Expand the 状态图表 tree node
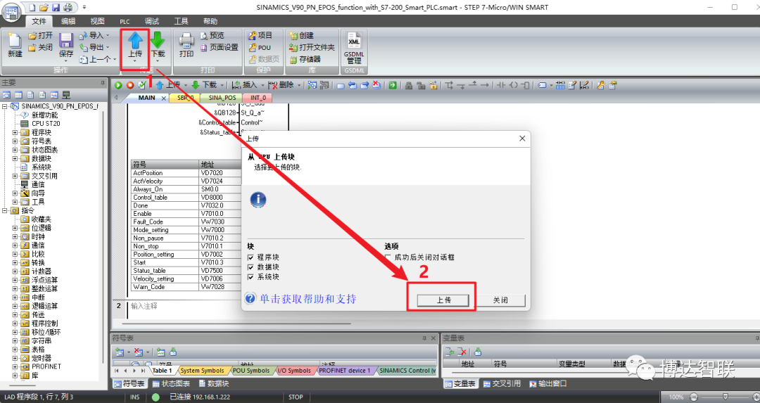The image size is (760, 403). pos(15,150)
